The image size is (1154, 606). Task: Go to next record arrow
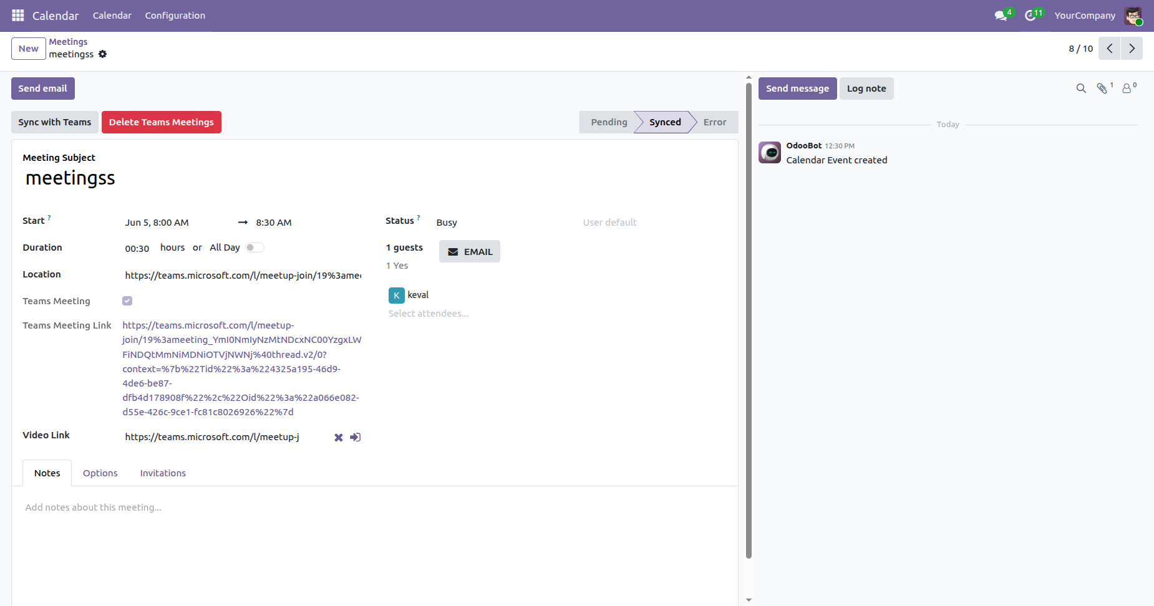tap(1132, 49)
